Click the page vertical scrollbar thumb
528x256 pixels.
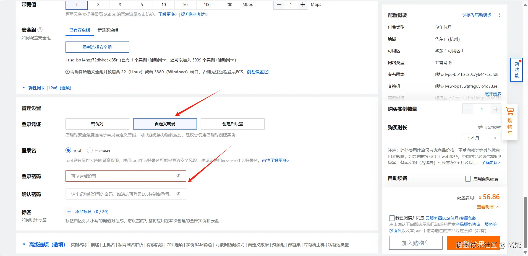[x=525, y=223]
